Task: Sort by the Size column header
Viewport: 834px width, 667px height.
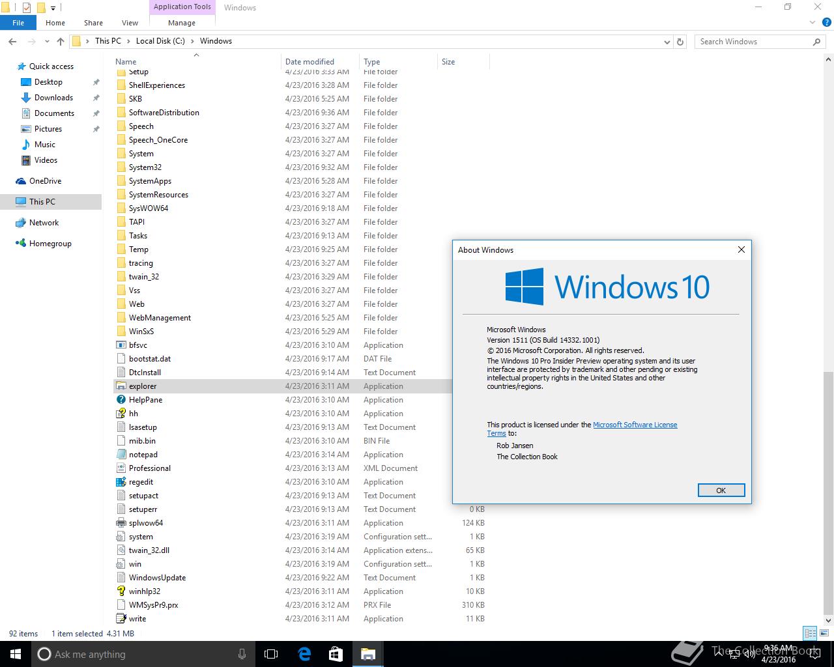Action: pos(463,62)
